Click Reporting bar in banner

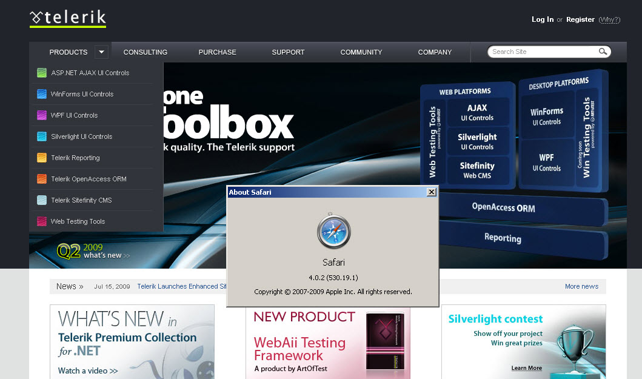click(x=523, y=240)
